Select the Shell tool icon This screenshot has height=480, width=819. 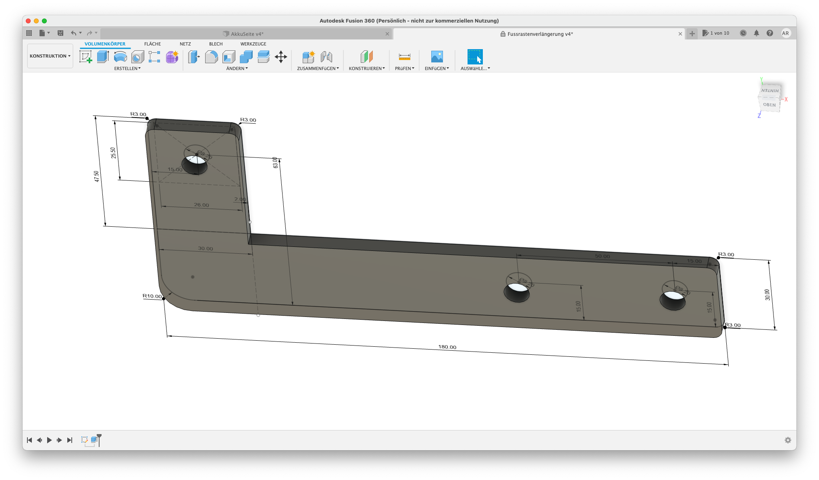pyautogui.click(x=229, y=57)
